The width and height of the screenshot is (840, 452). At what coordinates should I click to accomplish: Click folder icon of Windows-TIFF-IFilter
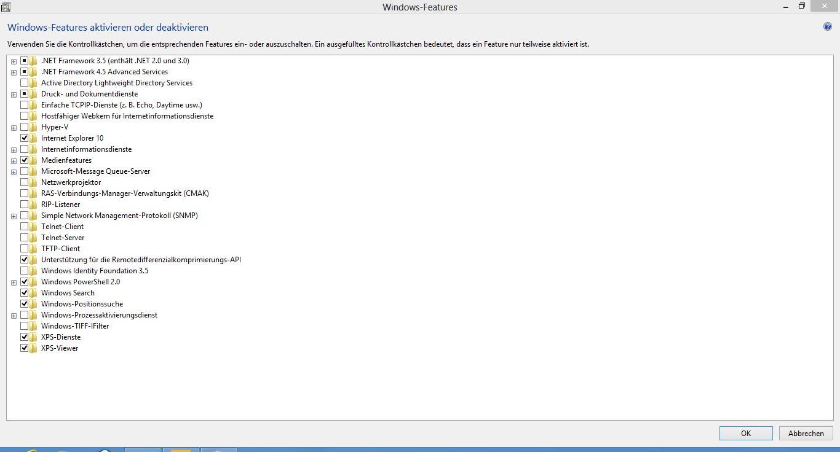click(33, 326)
